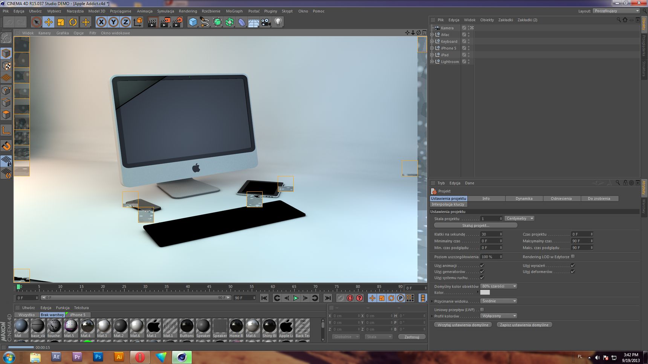Screen dimensions: 648x364
Task: Select the iPad object in the list
Action: click(445, 55)
